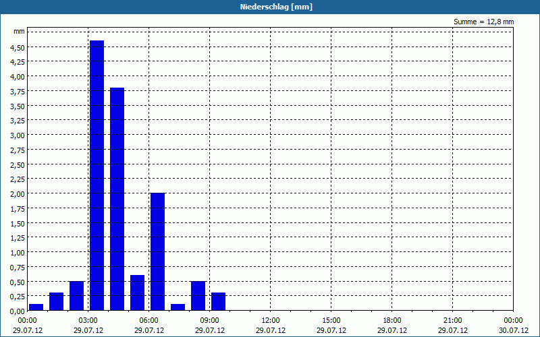Screen dimensions: 540x337
Task: Click the '0,00' y-axis label
Action: click(18, 311)
